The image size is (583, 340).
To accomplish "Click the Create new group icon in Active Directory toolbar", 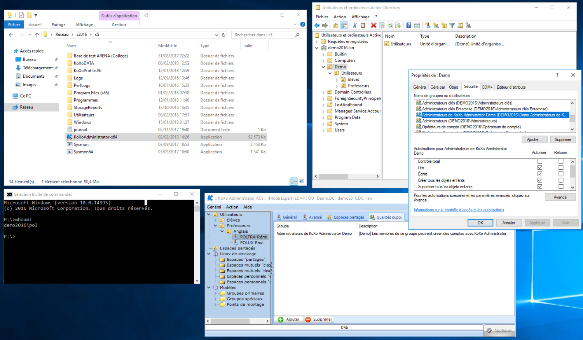I will tap(436, 26).
